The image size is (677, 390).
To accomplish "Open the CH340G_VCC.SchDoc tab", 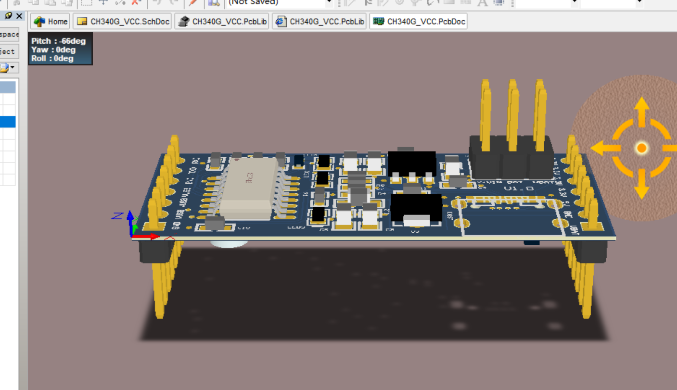I will coord(122,22).
